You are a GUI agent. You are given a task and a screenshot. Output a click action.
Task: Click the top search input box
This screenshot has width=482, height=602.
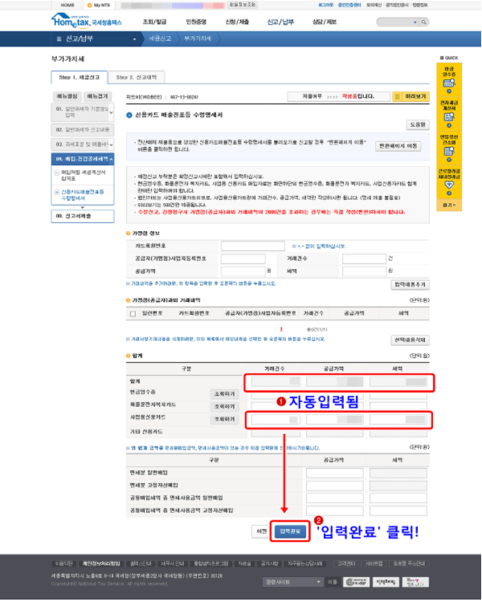click(x=395, y=22)
